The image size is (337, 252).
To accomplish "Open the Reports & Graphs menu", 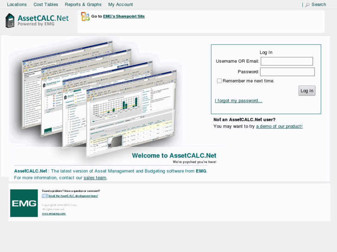I will pyautogui.click(x=83, y=5).
